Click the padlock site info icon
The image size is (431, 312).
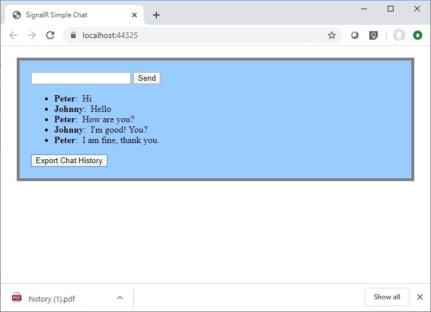point(73,35)
